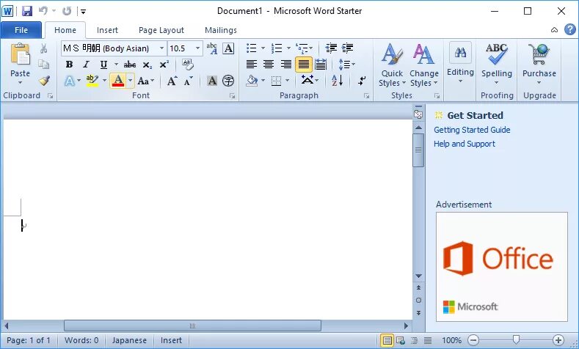
Task: Click the Change Styles icon
Action: click(423, 54)
